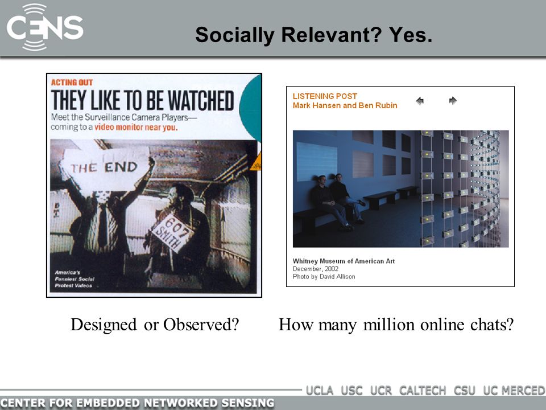Click the left arrow in Listening Post panel

pyautogui.click(x=420, y=101)
